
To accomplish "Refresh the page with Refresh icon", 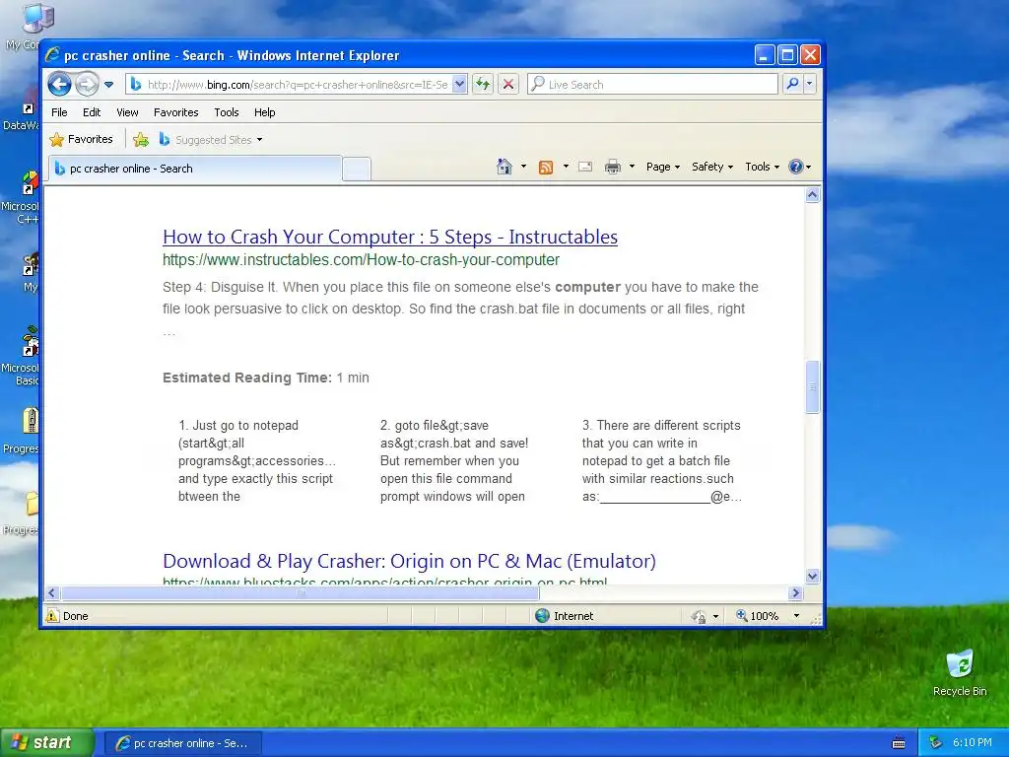I will (483, 85).
